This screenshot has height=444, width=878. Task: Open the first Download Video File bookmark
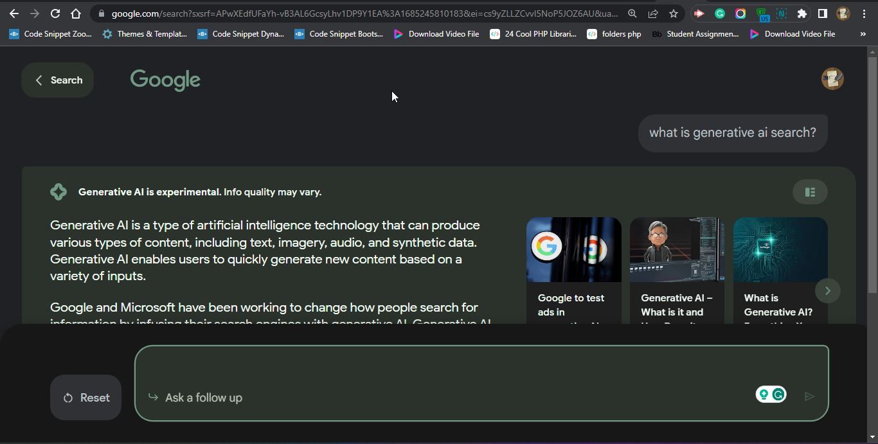[x=436, y=34]
